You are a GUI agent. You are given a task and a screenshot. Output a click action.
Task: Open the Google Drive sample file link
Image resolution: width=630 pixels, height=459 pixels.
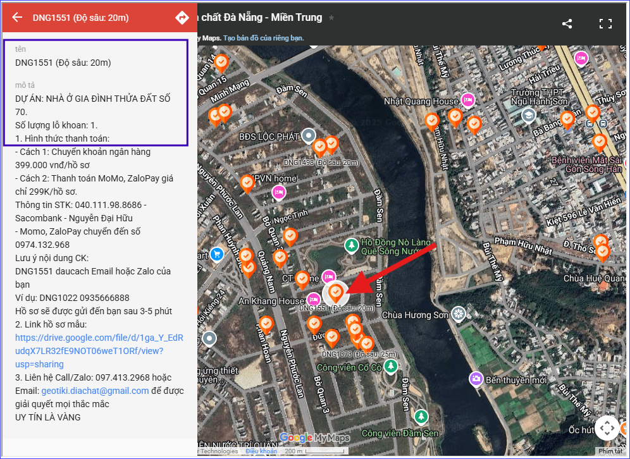pos(99,351)
